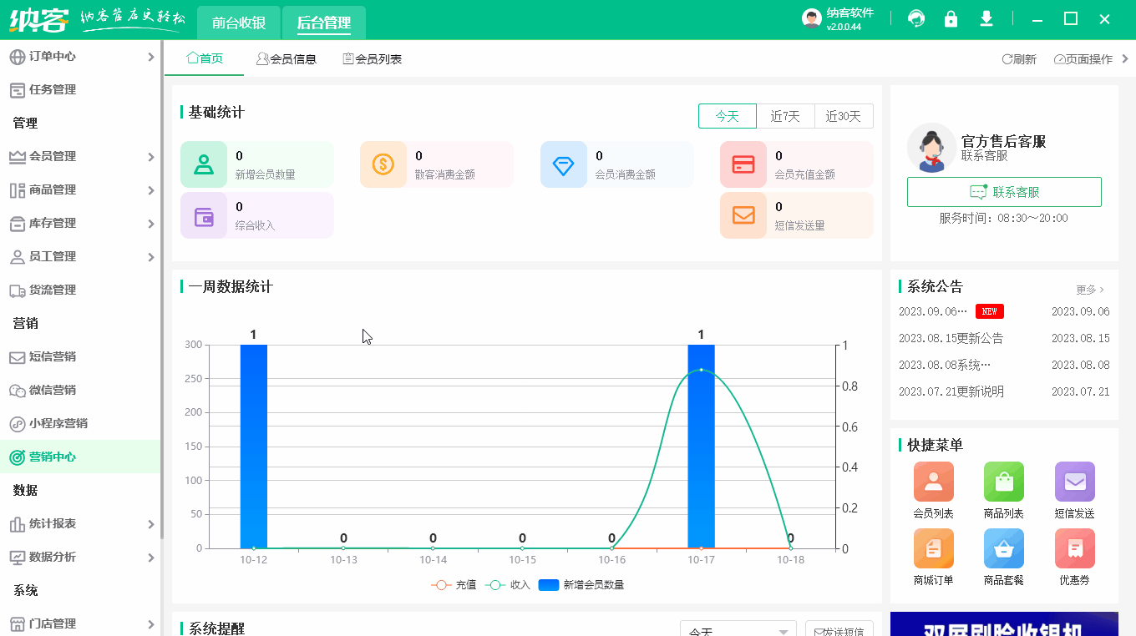Switch to 前台收银 mode
Screen dimensions: 1136x636
coord(238,23)
